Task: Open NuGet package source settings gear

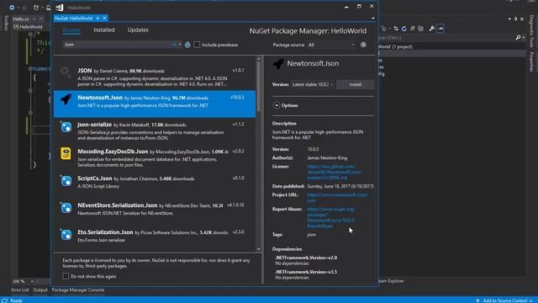Action: pos(363,45)
